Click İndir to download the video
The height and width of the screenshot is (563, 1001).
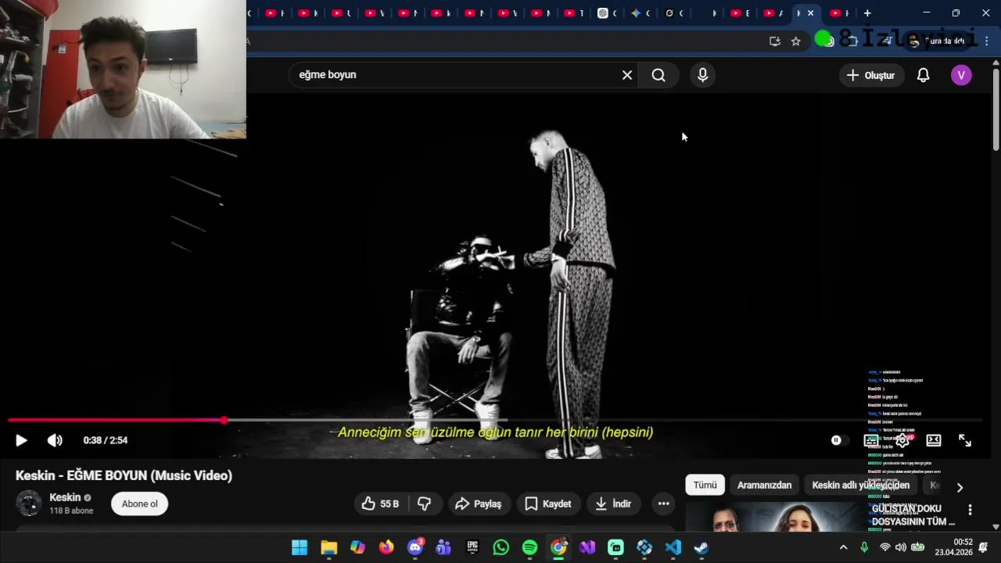pos(614,504)
